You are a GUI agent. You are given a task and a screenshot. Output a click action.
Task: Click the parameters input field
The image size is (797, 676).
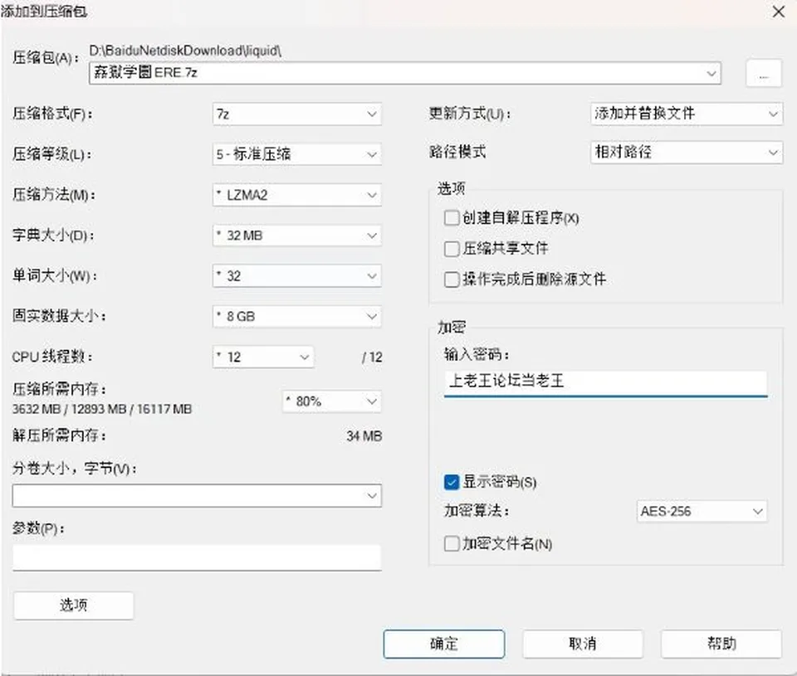pos(197,557)
